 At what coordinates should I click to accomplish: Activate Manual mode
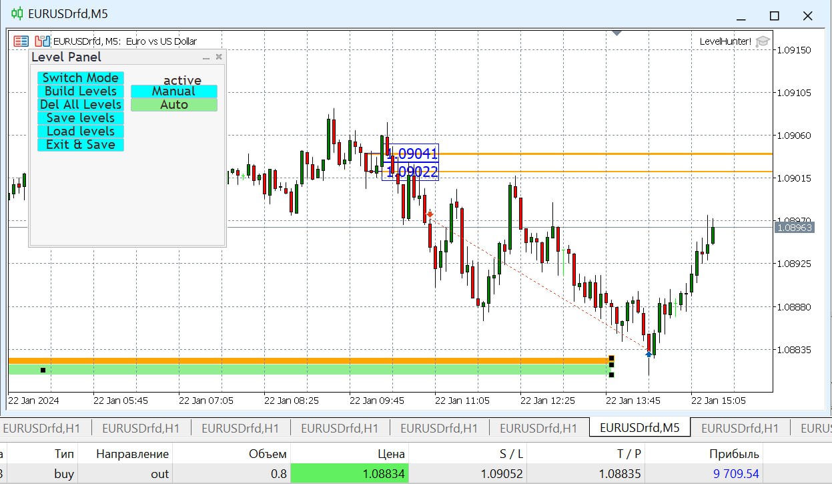pyautogui.click(x=173, y=91)
